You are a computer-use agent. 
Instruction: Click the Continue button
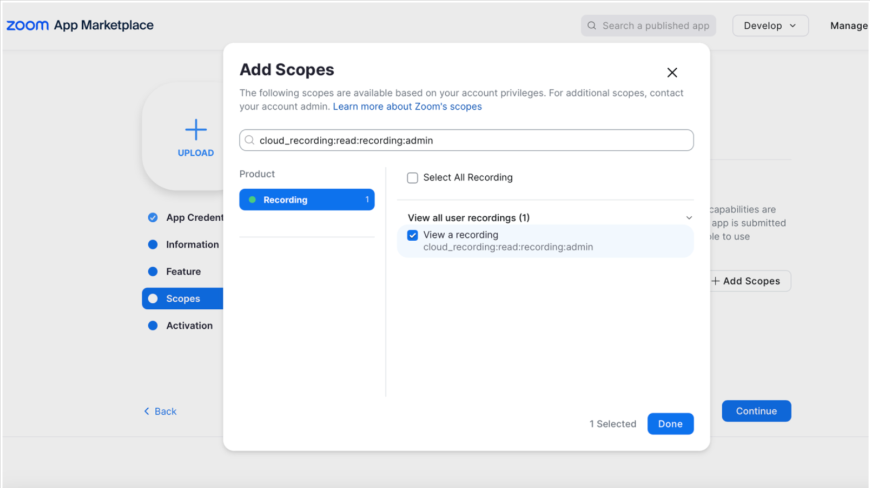(756, 411)
